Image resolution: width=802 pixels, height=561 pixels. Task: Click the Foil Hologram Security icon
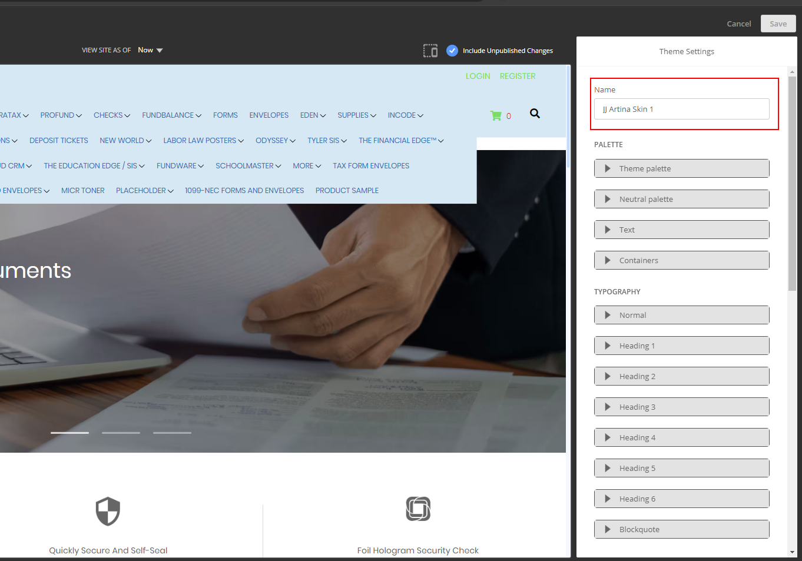point(418,509)
